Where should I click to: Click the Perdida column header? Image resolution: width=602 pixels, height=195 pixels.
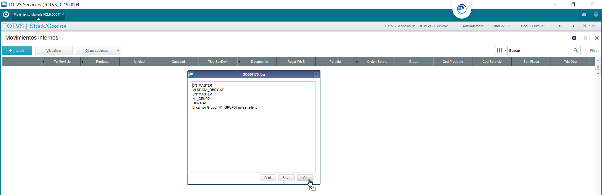[335, 62]
